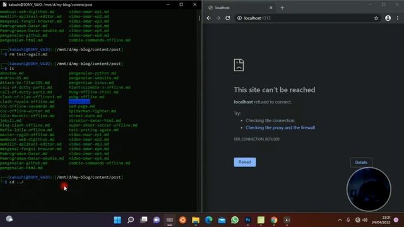Screen dimensions: 404x227
Task: Click 'super-shoot-soccer-offline.md' in terminal listing
Action: point(103,125)
